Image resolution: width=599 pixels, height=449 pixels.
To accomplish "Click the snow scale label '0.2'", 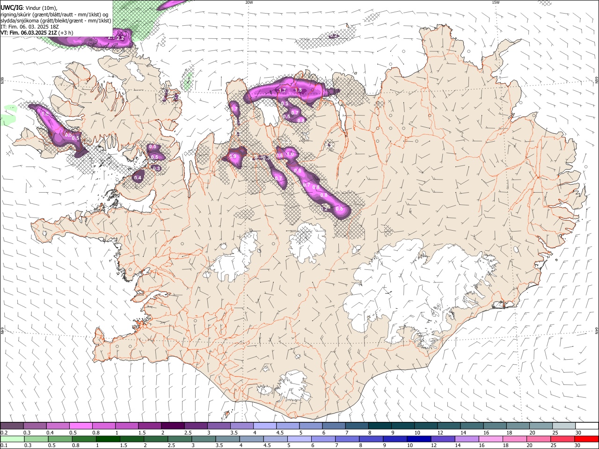I will click(x=4, y=433).
